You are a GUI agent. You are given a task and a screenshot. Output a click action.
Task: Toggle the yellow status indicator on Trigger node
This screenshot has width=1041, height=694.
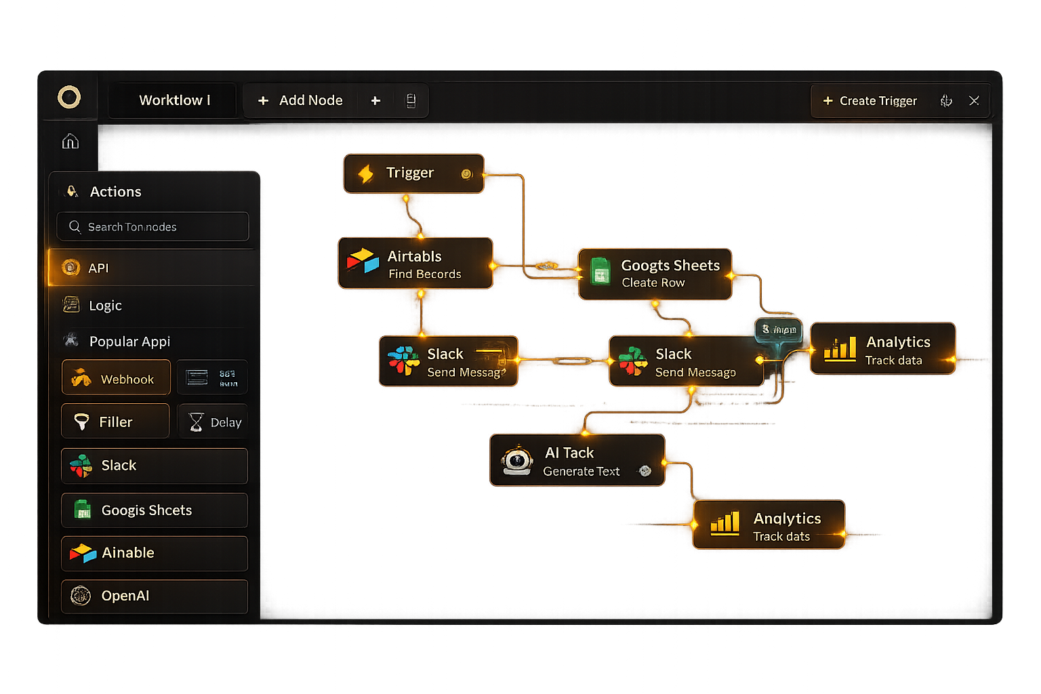466,173
